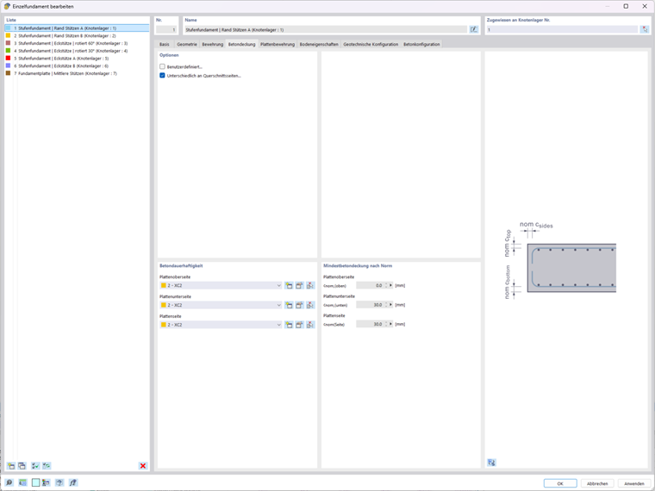Screen dimensions: 655x491
Task: Click the Anwenden button
Action: (x=634, y=483)
